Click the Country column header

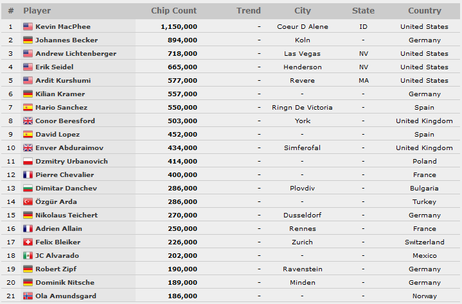425,11
